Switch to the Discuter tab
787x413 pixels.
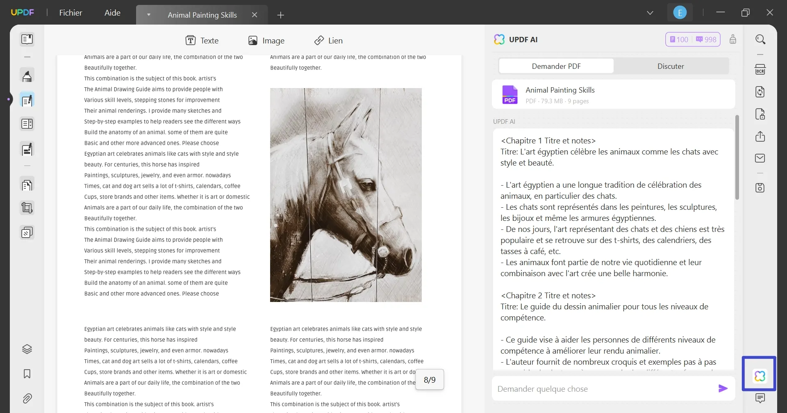(x=671, y=66)
